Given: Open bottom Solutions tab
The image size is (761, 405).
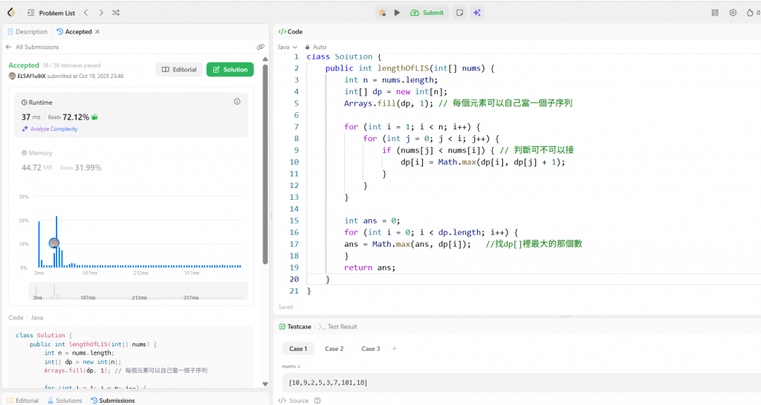Looking at the screenshot, I should [x=65, y=401].
